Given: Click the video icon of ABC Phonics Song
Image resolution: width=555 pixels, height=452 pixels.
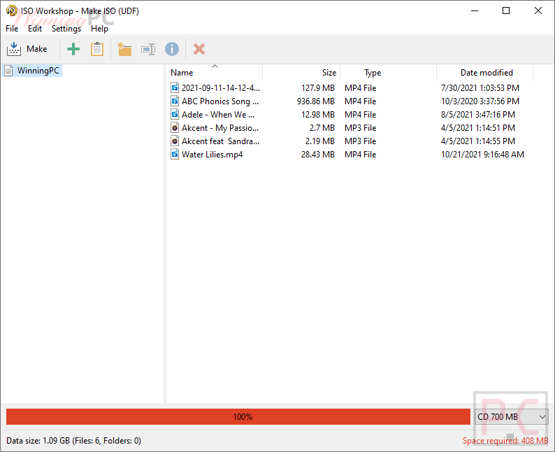Looking at the screenshot, I should [x=175, y=101].
